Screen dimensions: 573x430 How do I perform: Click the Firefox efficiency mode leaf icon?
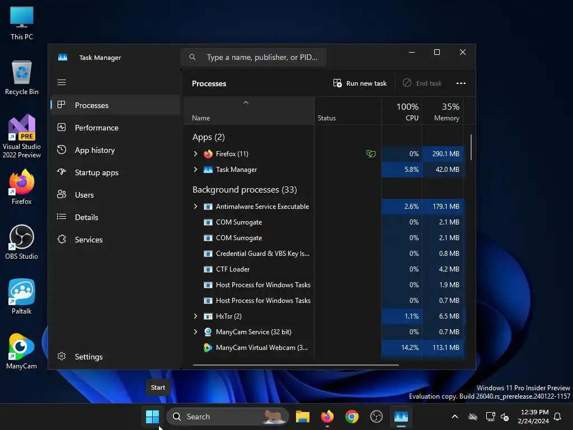pos(370,153)
